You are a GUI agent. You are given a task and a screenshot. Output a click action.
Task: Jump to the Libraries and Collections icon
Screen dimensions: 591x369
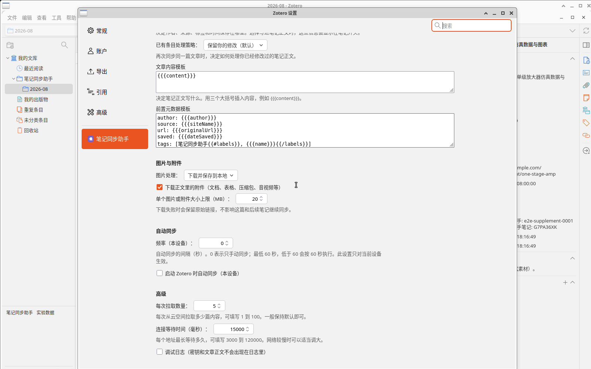click(586, 110)
